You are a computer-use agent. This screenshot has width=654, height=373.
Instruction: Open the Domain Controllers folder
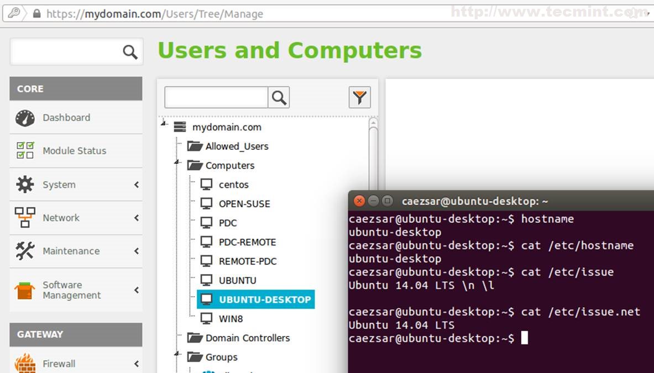coord(247,338)
